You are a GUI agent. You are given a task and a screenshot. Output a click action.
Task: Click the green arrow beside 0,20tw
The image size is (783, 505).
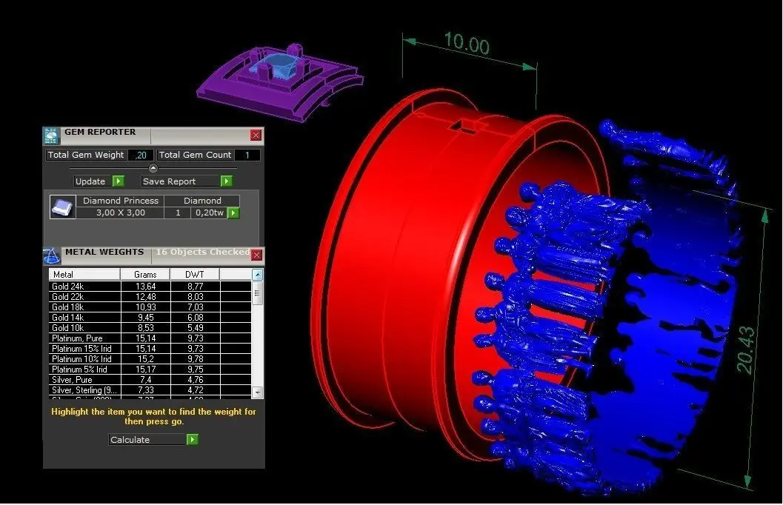233,213
